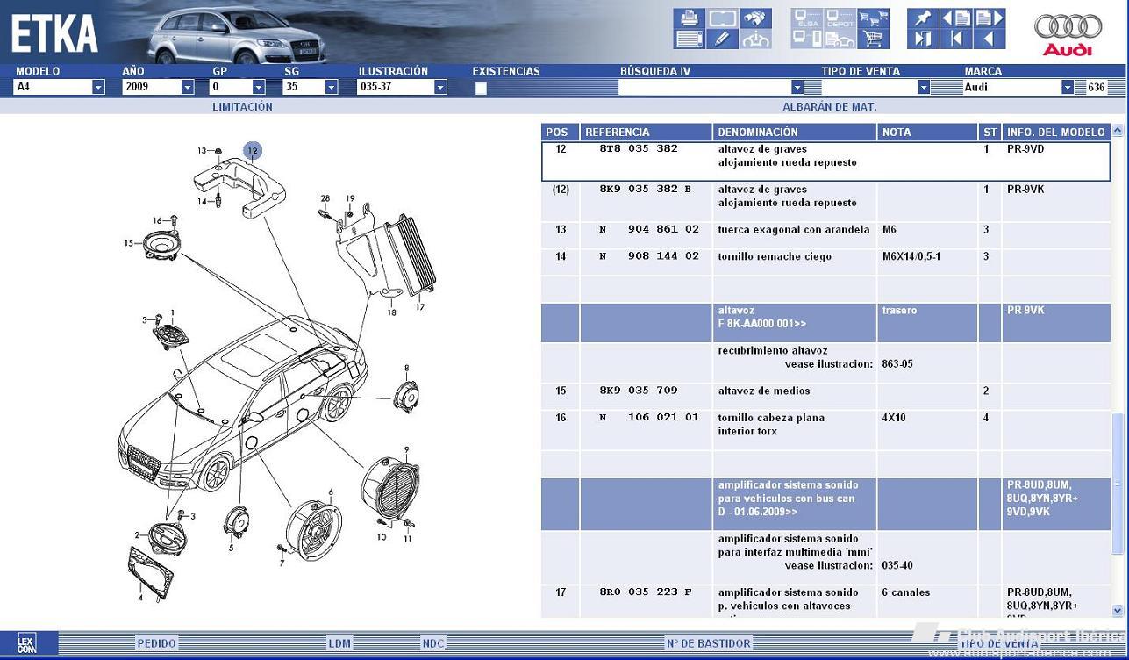The width and height of the screenshot is (1129, 660).
Task: Click the parts list scroll down arrow
Action: point(1118,610)
